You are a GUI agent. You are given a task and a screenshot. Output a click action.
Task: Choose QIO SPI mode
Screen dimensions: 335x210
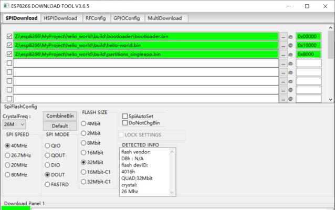(x=47, y=146)
